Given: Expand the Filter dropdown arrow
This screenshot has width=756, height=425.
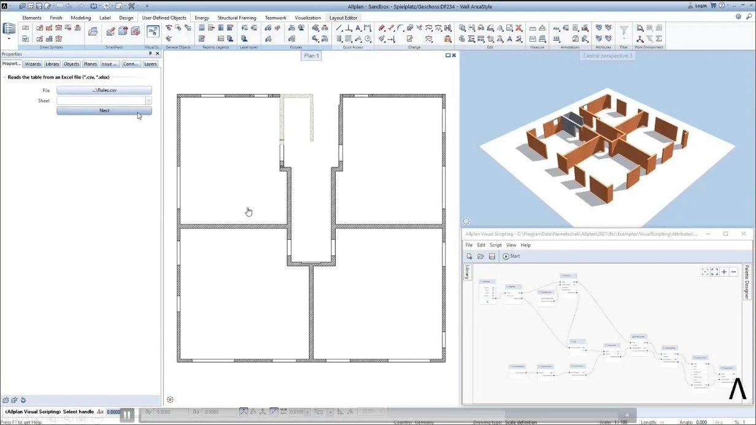Looking at the screenshot, I should pyautogui.click(x=623, y=39).
